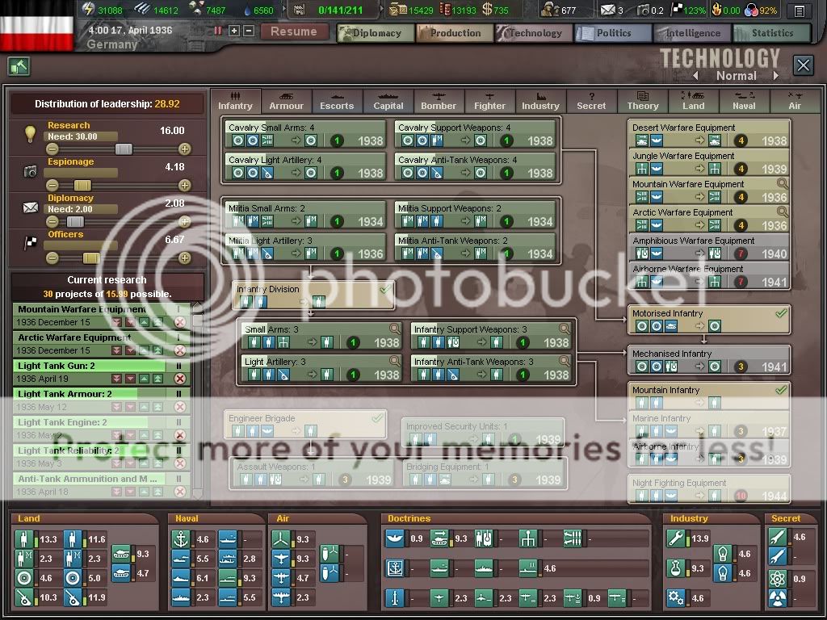Open the top-right game menu icon

click(799, 10)
